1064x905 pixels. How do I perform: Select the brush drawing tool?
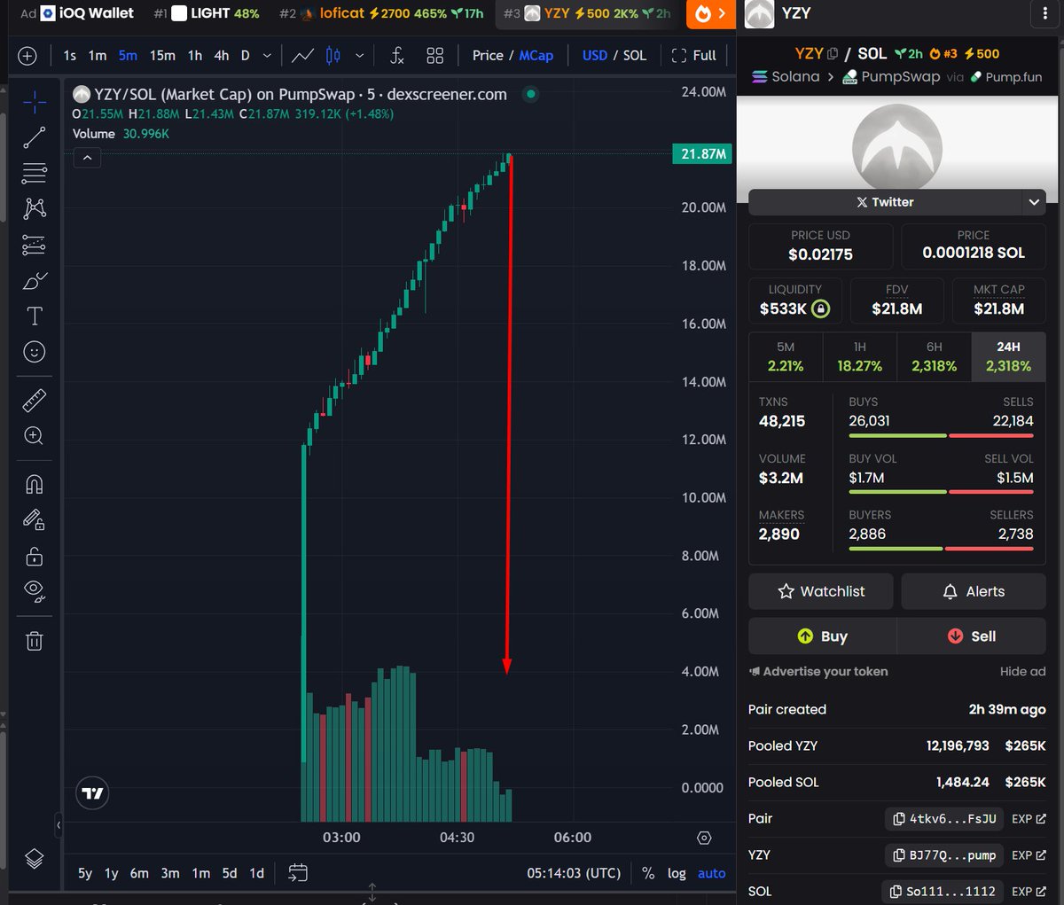35,281
